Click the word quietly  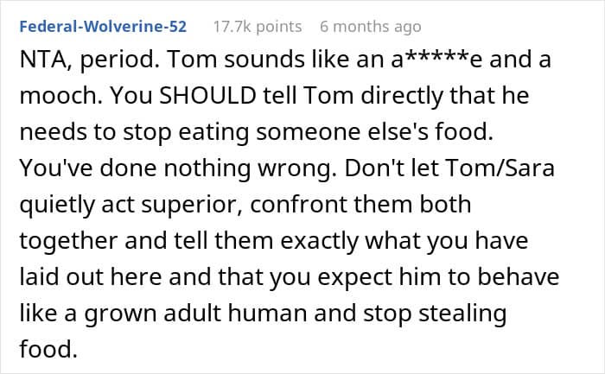pos(57,205)
